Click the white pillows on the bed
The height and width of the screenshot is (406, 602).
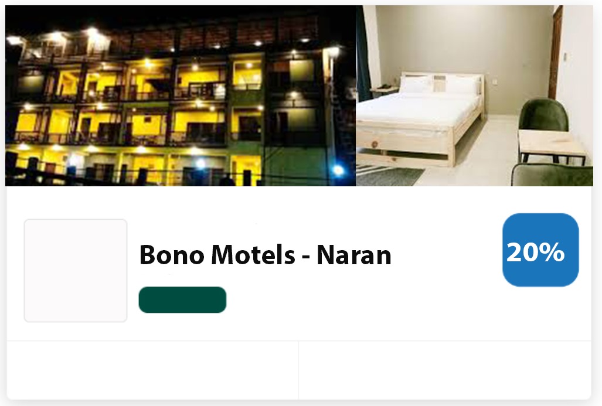pos(440,84)
